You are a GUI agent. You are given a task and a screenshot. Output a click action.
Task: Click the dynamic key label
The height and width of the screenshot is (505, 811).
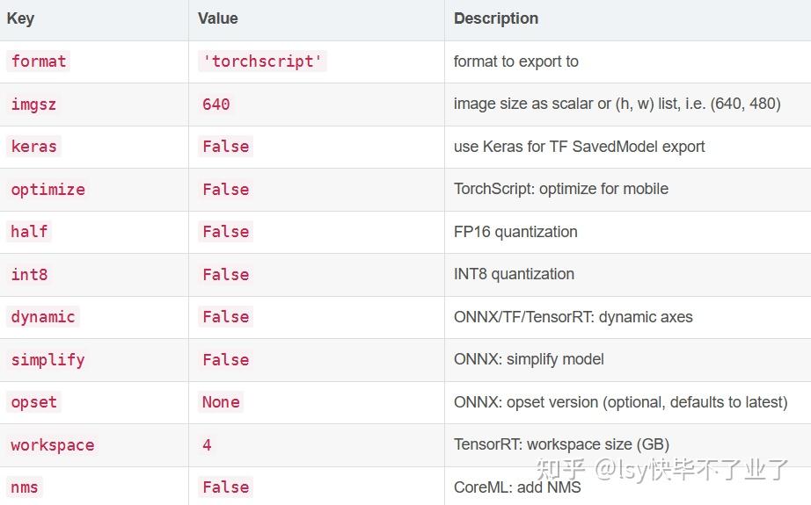coord(43,317)
